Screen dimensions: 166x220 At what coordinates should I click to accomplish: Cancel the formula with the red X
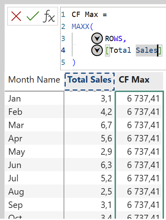(16, 16)
